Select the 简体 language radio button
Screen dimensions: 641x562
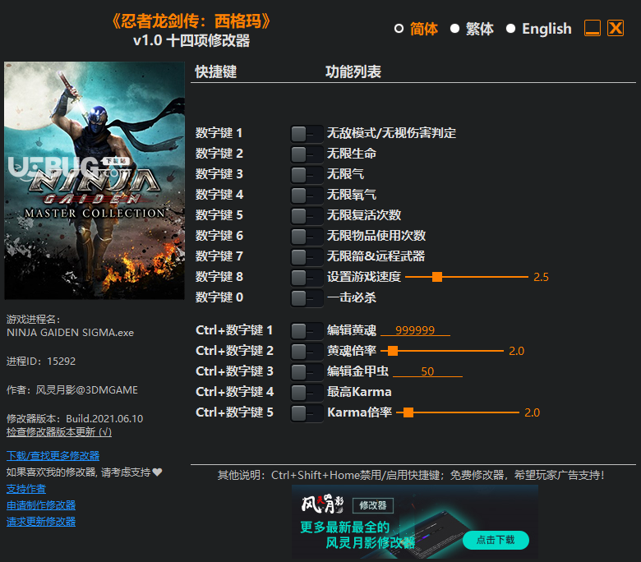tap(399, 29)
